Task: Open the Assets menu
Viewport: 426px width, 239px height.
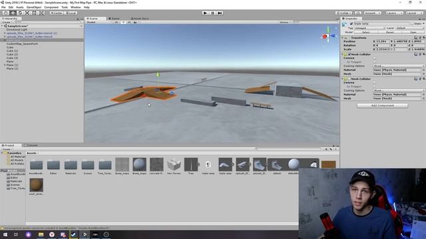Action: [x=19, y=7]
